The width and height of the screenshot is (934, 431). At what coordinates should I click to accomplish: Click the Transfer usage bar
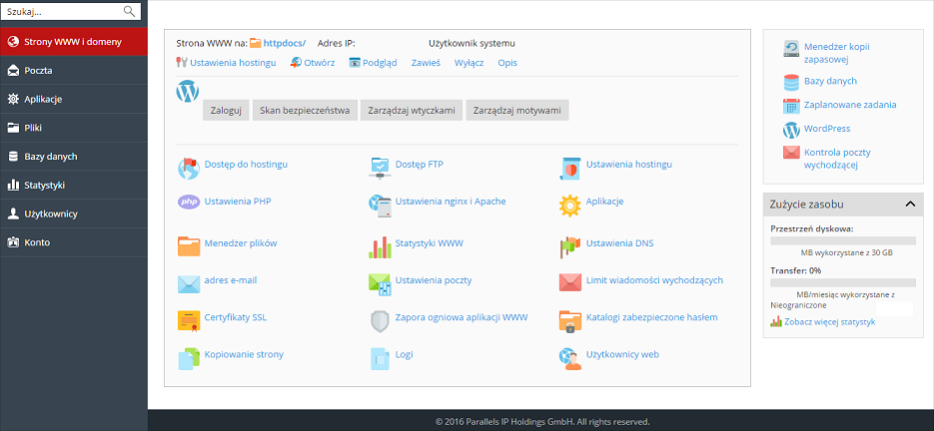[x=843, y=282]
